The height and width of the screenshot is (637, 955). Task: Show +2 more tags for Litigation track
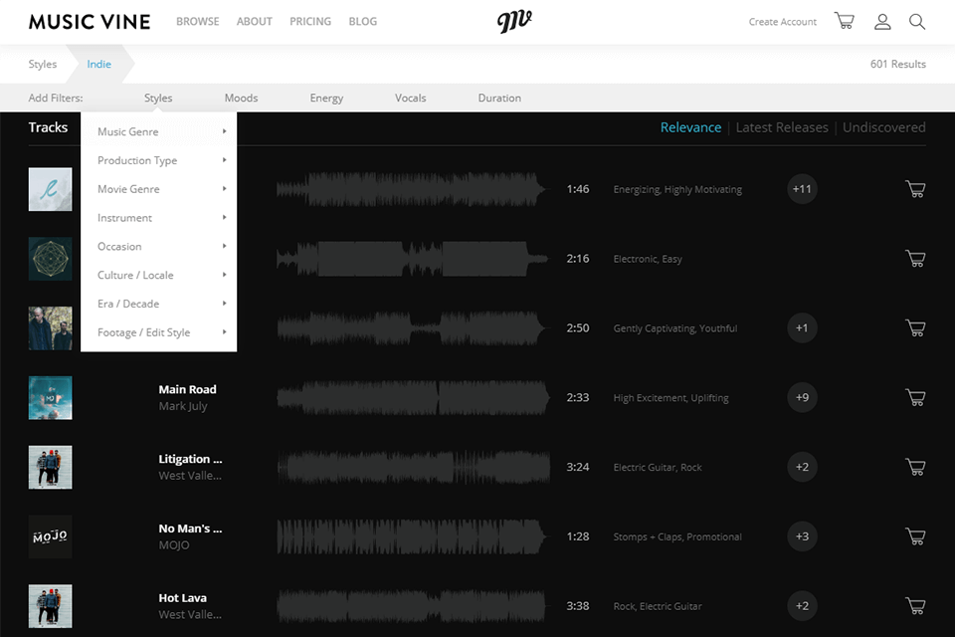(x=802, y=467)
